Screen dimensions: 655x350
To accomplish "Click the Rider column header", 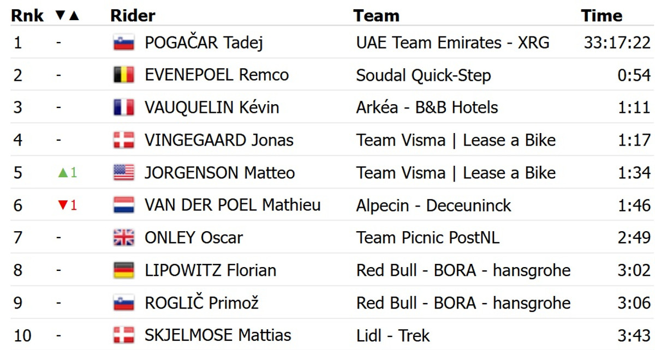I will (x=133, y=16).
